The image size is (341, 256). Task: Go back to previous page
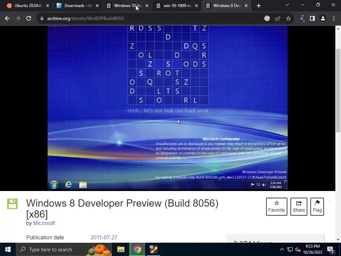(7, 19)
